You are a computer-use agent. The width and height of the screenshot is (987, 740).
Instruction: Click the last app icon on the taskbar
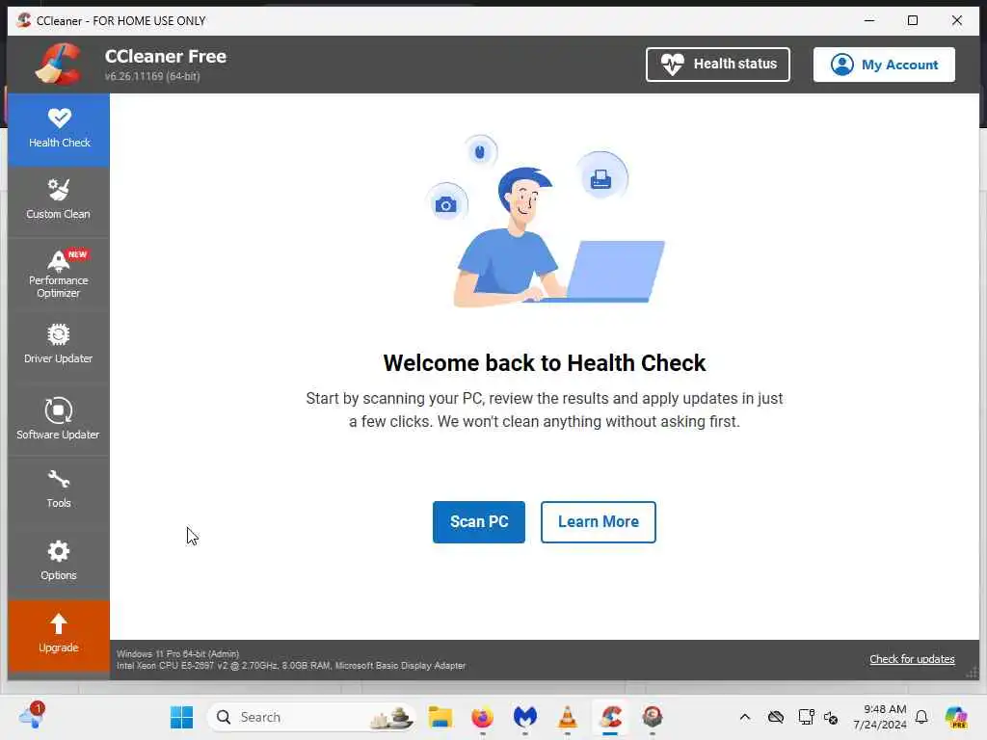(653, 717)
